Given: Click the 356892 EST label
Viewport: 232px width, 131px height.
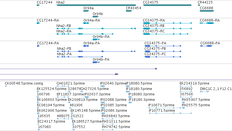Looking at the screenshot, I should click(x=186, y=89).
